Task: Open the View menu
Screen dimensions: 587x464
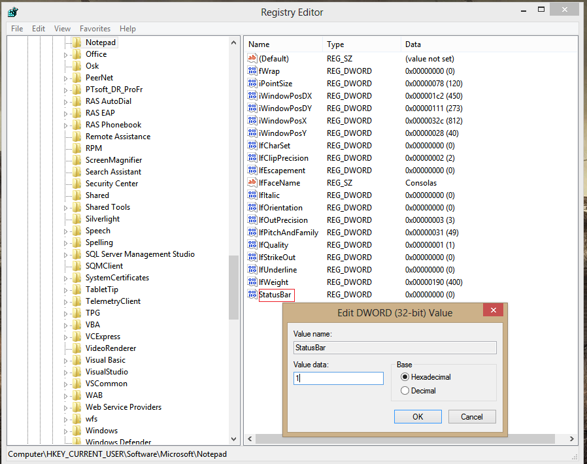Action: coord(62,29)
